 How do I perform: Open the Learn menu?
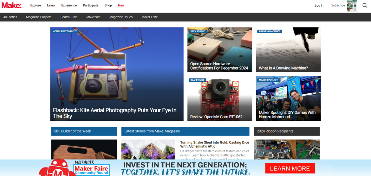(x=51, y=5)
